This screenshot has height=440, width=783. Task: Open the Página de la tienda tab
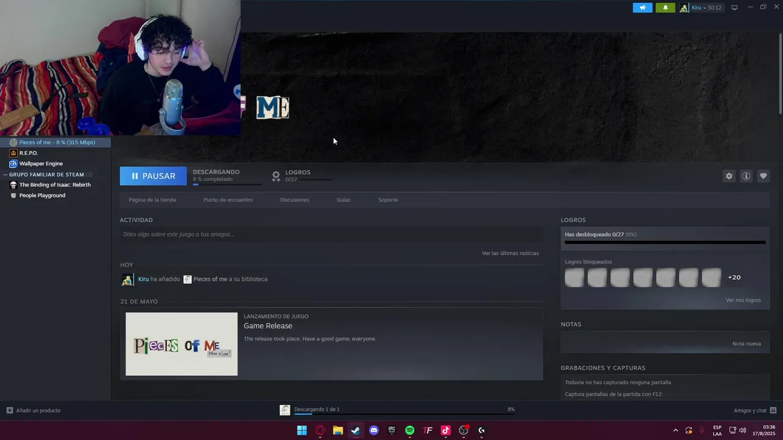click(x=152, y=200)
